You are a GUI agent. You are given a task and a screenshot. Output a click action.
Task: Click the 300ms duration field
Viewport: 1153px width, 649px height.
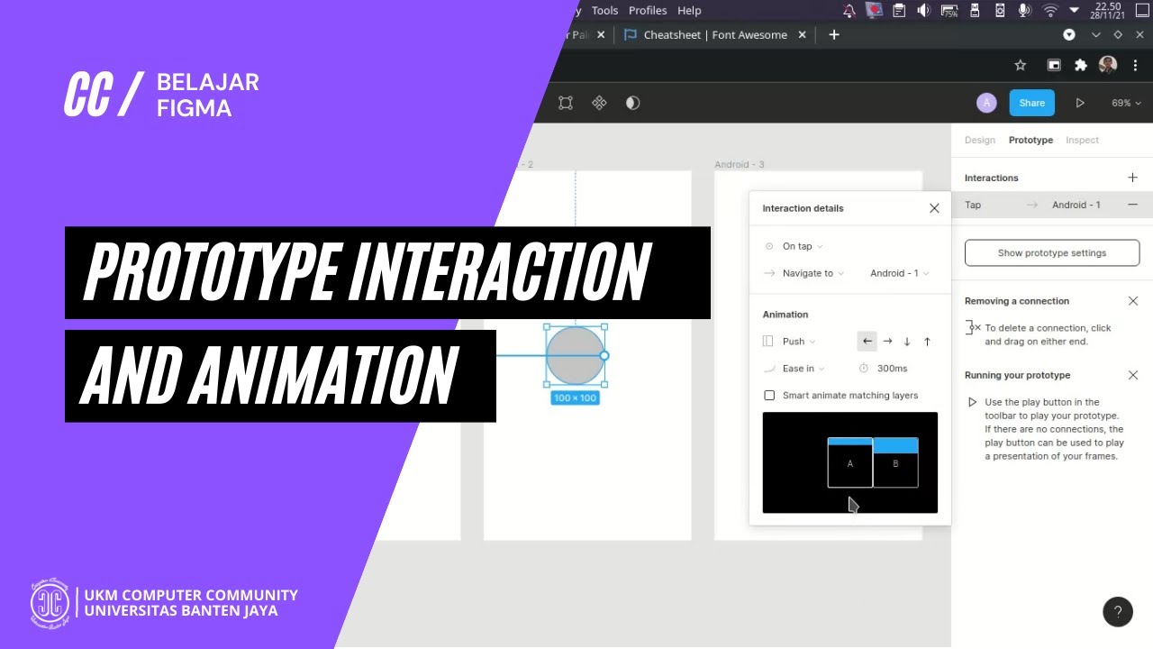click(892, 369)
